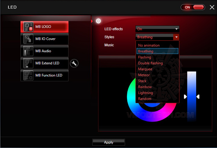
Task: Click the gear settings icon
Action: click(x=99, y=21)
